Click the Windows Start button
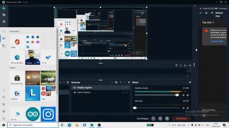Screen dimensions: 229x128 pyautogui.click(x=4, y=125)
